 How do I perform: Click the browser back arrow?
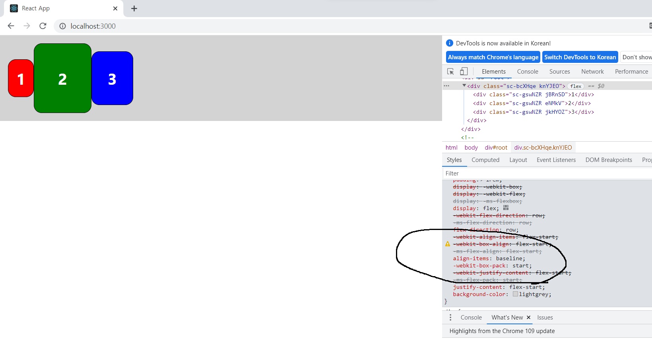coord(11,26)
